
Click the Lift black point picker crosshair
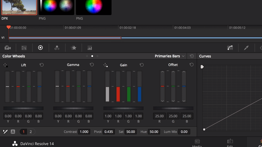point(5,65)
